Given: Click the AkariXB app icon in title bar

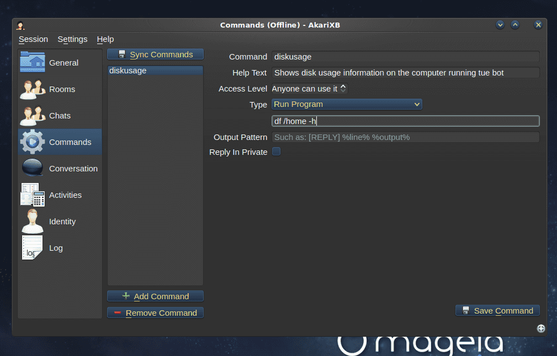Looking at the screenshot, I should coord(20,25).
